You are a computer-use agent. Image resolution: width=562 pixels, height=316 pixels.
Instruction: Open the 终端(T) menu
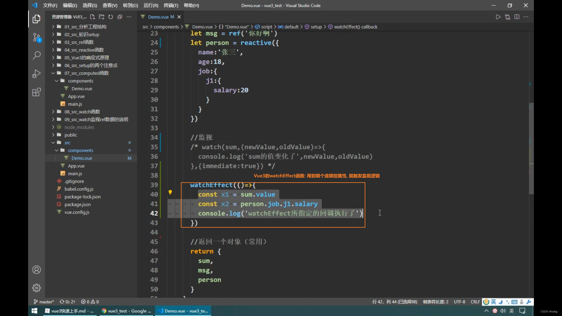click(171, 5)
